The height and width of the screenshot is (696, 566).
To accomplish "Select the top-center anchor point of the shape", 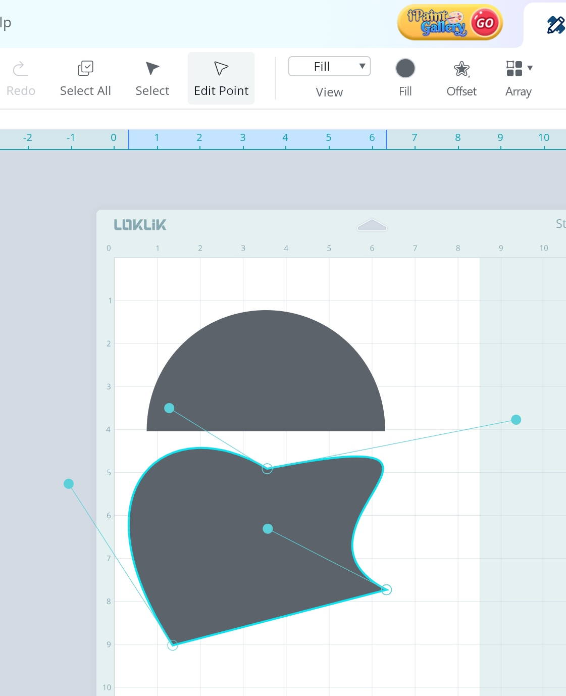I will click(x=267, y=469).
